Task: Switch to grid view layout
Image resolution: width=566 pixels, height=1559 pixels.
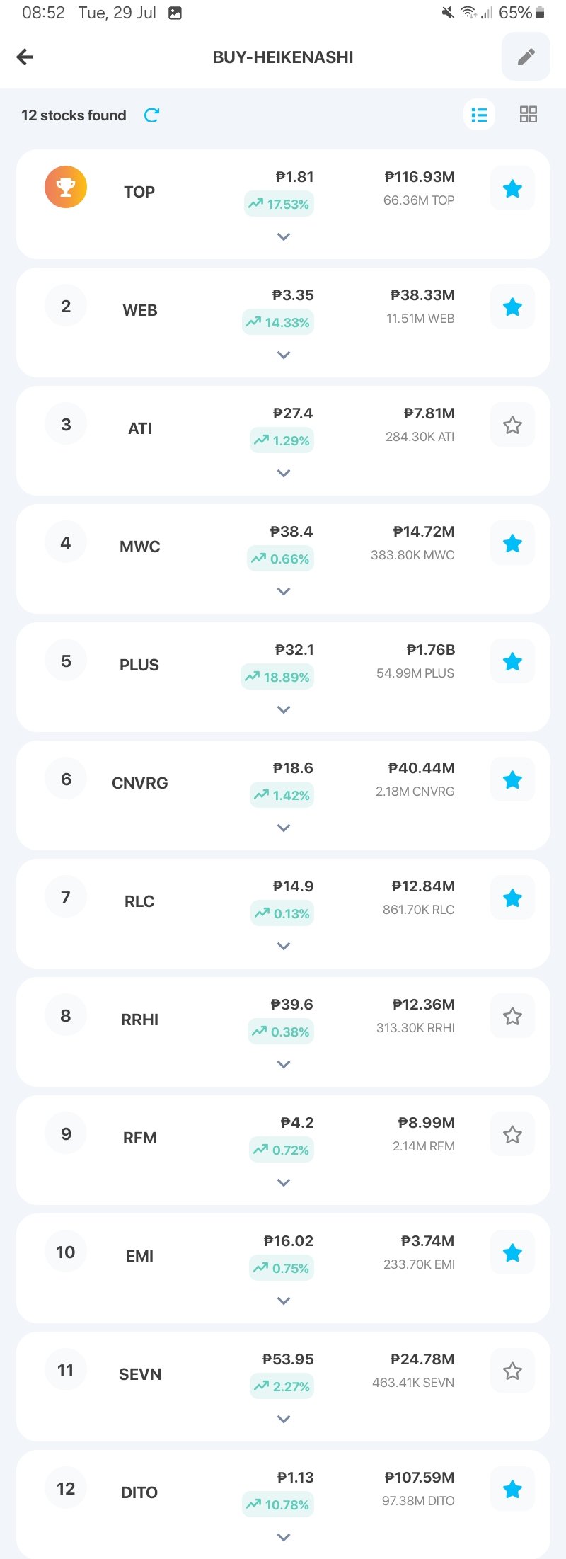Action: [x=529, y=114]
